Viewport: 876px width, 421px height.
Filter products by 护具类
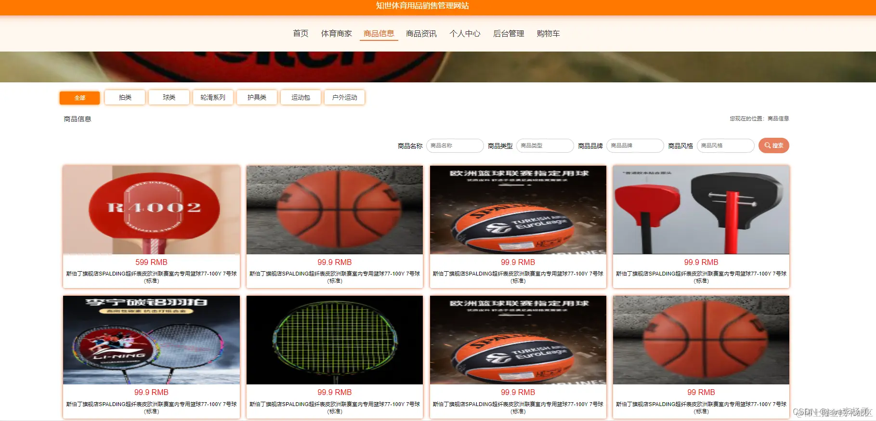257,97
